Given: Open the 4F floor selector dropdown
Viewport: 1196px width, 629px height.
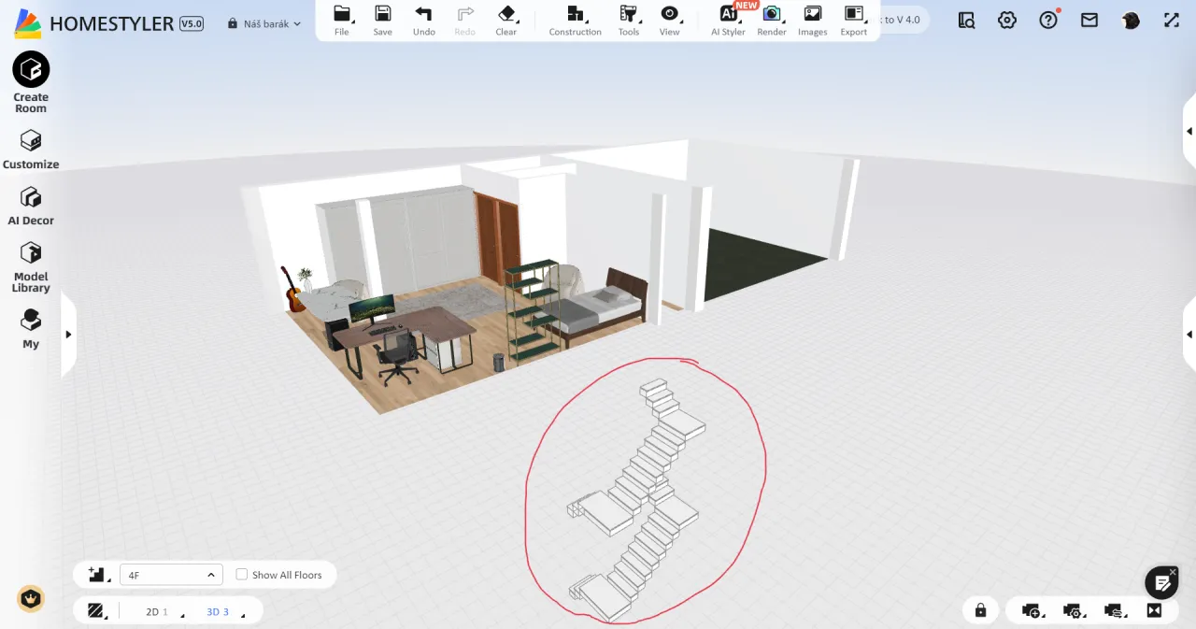Looking at the screenshot, I should point(171,575).
